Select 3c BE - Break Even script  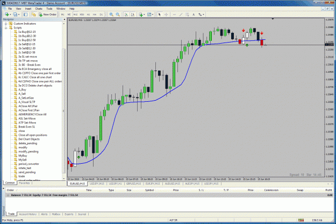(29, 65)
